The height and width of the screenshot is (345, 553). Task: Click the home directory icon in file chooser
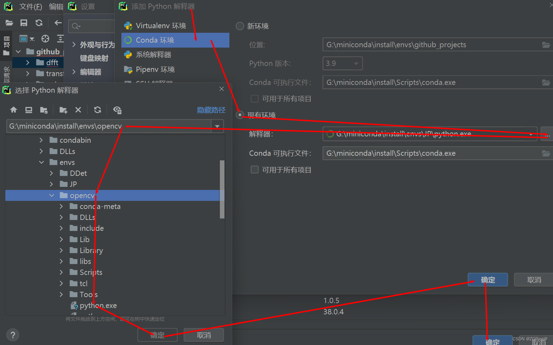pos(13,110)
